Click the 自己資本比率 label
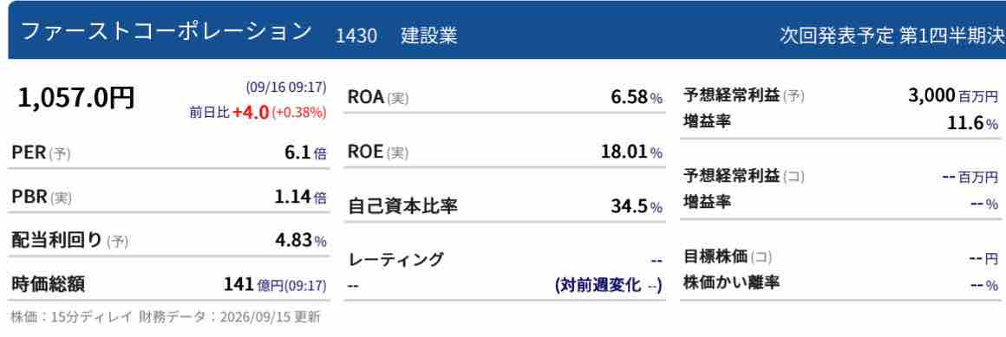Screen dimensions: 1006x337 pyautogui.click(x=403, y=207)
